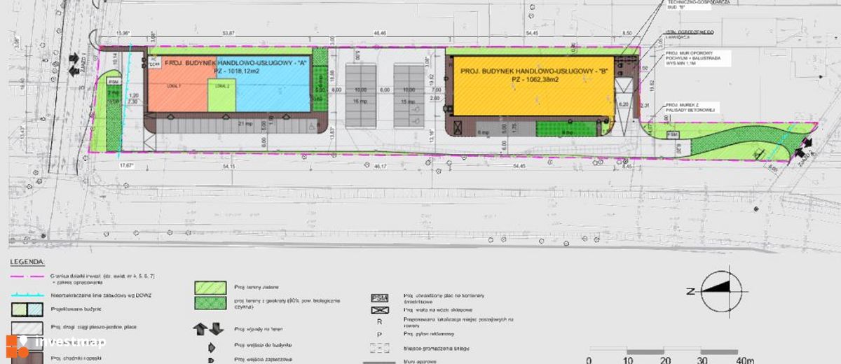The width and height of the screenshot is (841, 364).
Task: Click the light green terrain legend swatch
Action: [210, 287]
